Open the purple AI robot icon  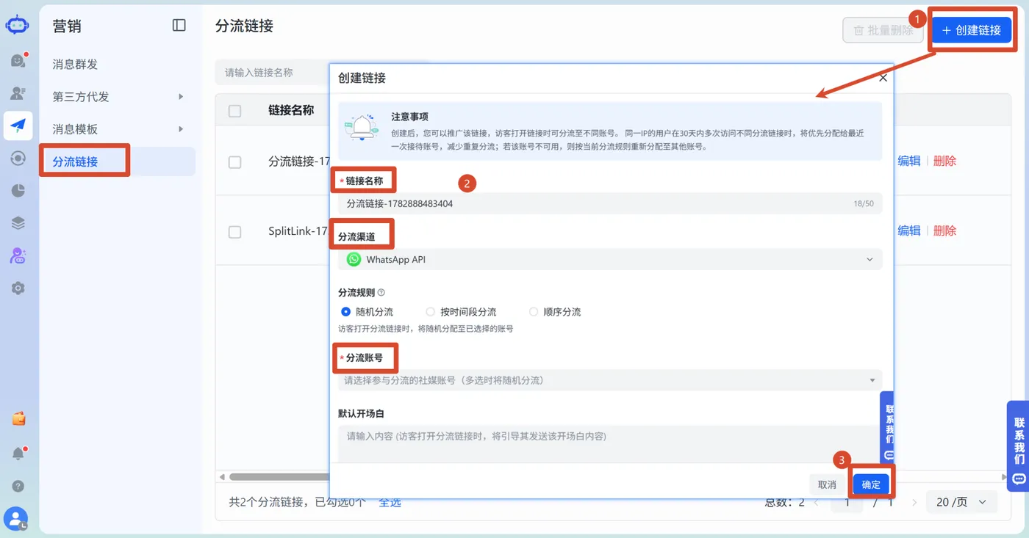[18, 255]
